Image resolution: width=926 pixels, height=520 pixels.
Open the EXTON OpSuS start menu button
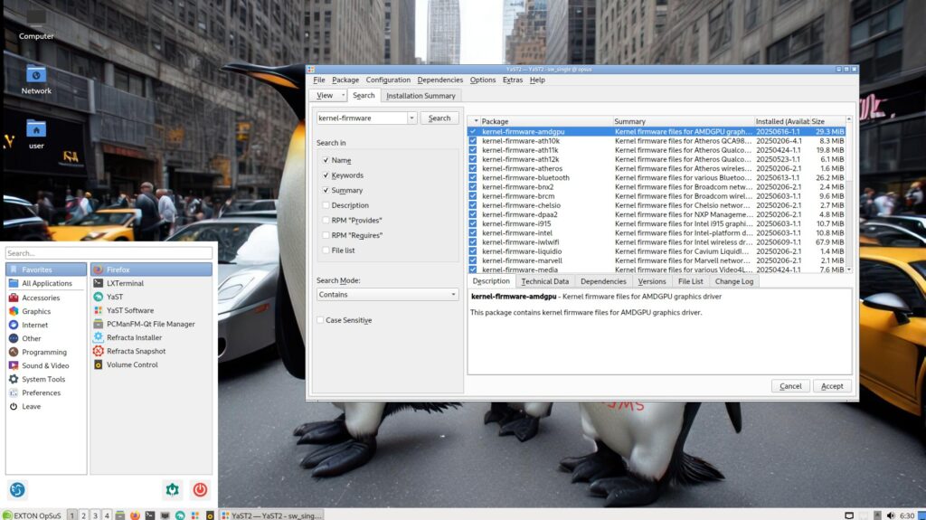pyautogui.click(x=32, y=515)
